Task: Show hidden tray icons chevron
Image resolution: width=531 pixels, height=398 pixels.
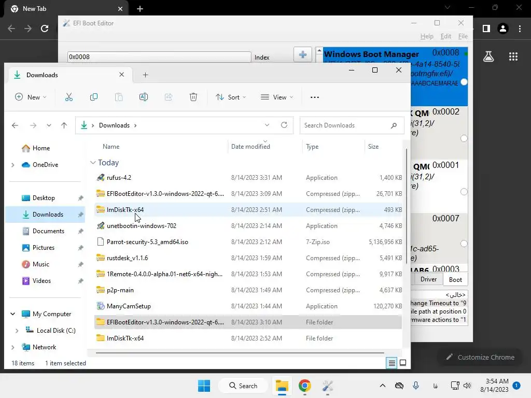Action: [x=382, y=386]
